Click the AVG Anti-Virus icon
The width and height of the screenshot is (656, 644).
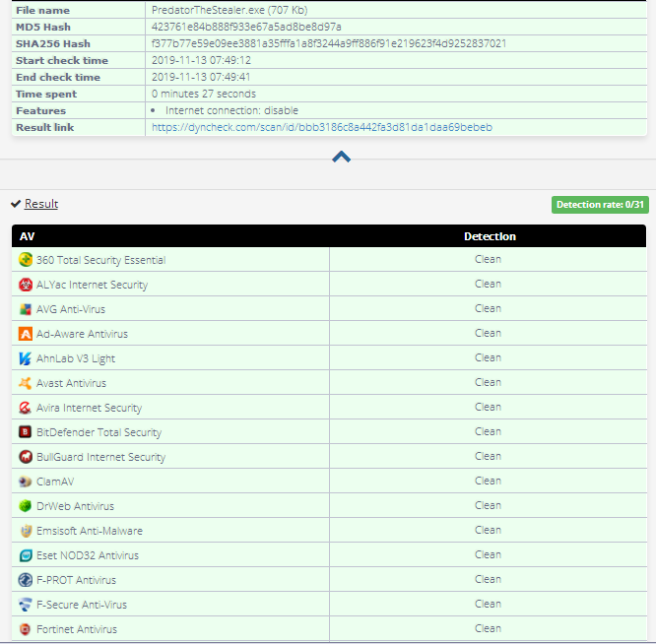(26, 309)
